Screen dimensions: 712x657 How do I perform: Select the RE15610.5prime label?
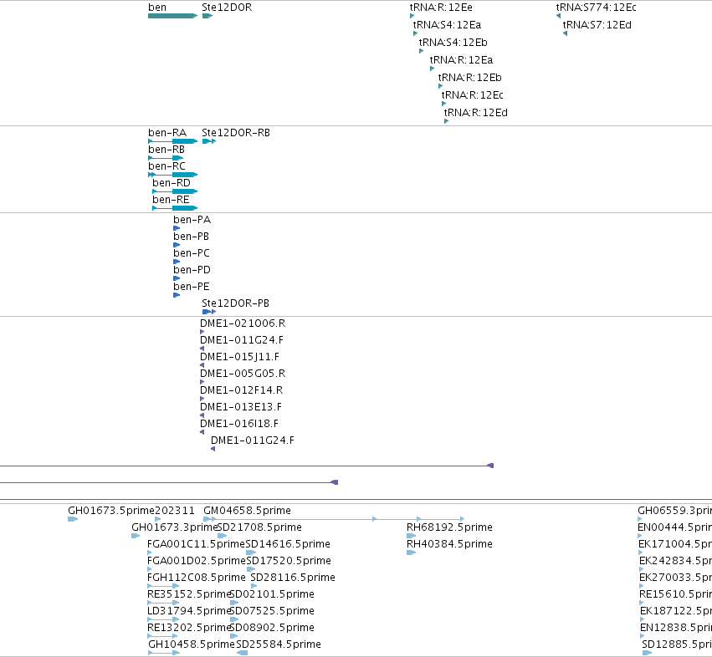pyautogui.click(x=675, y=594)
